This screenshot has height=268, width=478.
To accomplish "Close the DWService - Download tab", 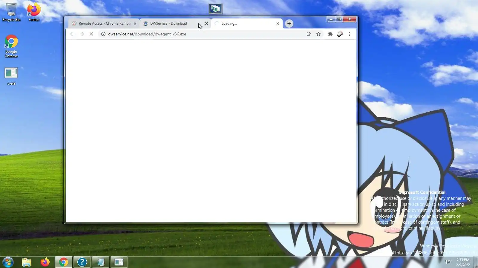I will 206,24.
